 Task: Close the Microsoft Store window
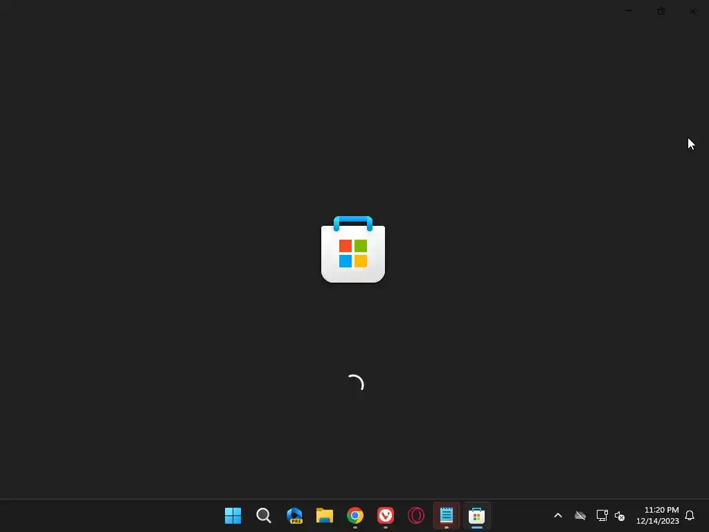pyautogui.click(x=692, y=11)
